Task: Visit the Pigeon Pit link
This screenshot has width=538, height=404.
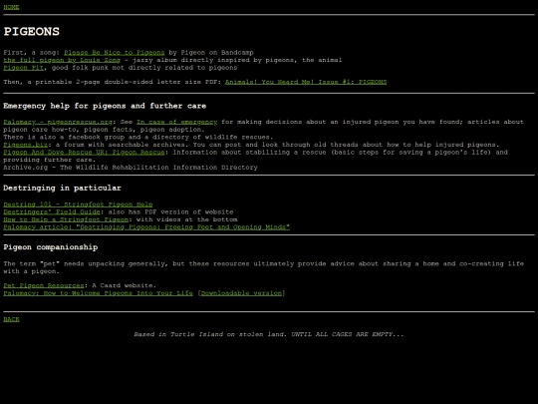Action: [x=24, y=68]
